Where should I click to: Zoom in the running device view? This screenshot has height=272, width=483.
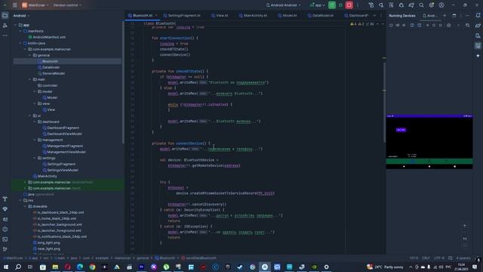(465, 226)
